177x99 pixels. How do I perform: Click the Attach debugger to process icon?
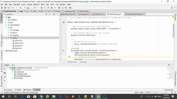[52, 8]
